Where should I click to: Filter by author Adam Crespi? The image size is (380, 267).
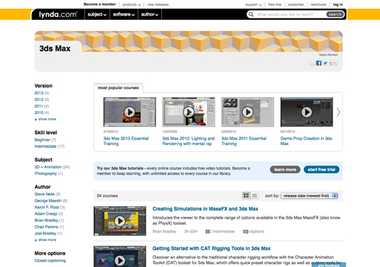[x=45, y=214]
